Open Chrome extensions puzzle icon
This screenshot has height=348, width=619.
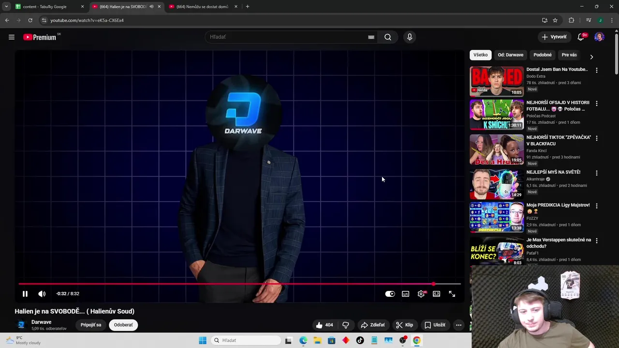(x=571, y=20)
